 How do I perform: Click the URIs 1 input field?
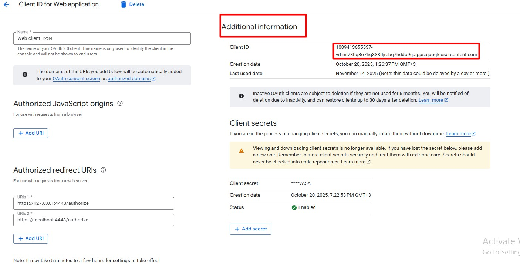[94, 203]
